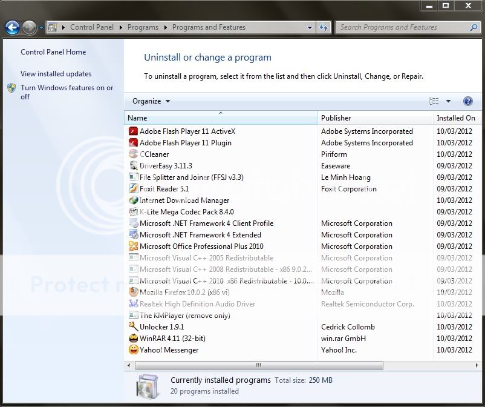Open View installed updates link

coord(56,74)
